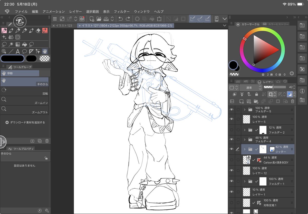The image size is (308, 214).
Task: Show フォルダー 2 via its visibility box
Action: pyautogui.click(x=232, y=130)
